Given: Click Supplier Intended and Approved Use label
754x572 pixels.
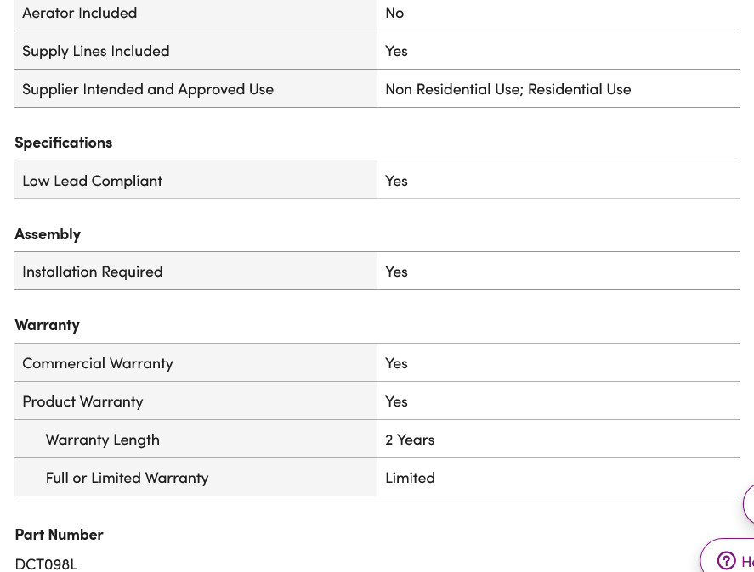Looking at the screenshot, I should [x=148, y=89].
